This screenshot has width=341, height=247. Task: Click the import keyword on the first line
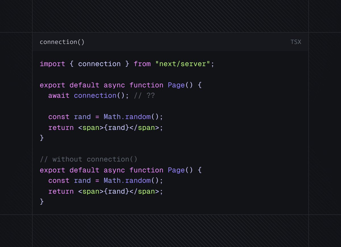(53, 64)
